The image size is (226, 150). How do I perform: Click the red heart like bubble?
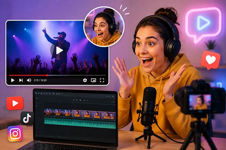211,60
